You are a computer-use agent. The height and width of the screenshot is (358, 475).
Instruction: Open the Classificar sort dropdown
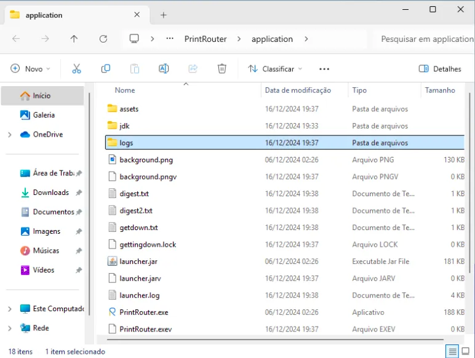pos(271,69)
